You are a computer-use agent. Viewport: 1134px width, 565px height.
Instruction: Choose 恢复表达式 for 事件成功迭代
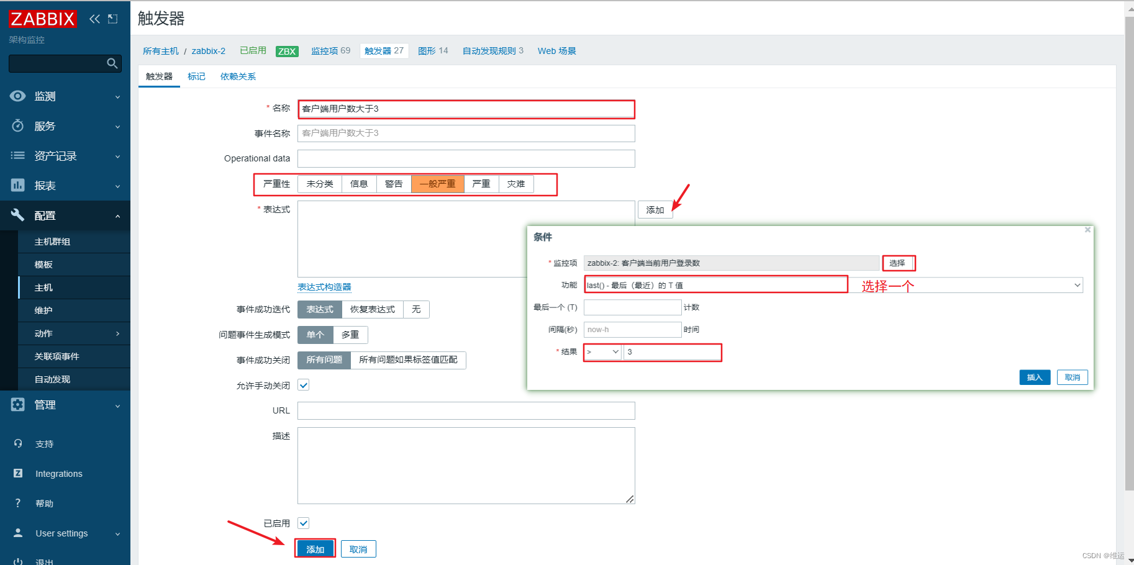pyautogui.click(x=373, y=309)
